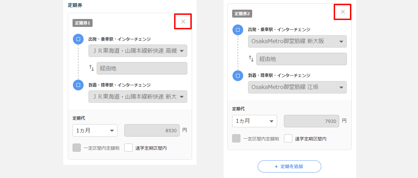The height and width of the screenshot is (178, 418).
Task: Open 1ヵ月 period dropdown in 定期券2
Action: 255,121
